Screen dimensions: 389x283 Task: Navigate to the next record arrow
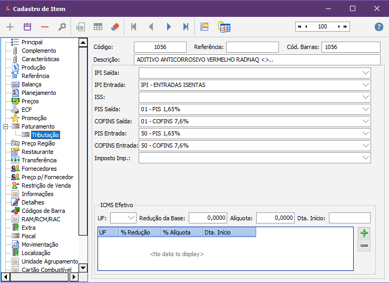pos(169,27)
